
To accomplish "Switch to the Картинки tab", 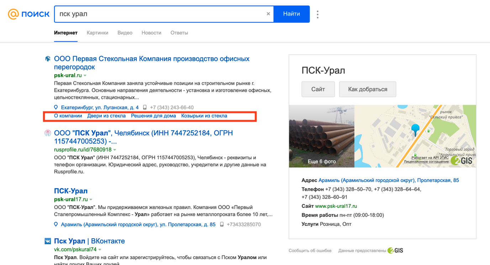I will click(x=98, y=33).
